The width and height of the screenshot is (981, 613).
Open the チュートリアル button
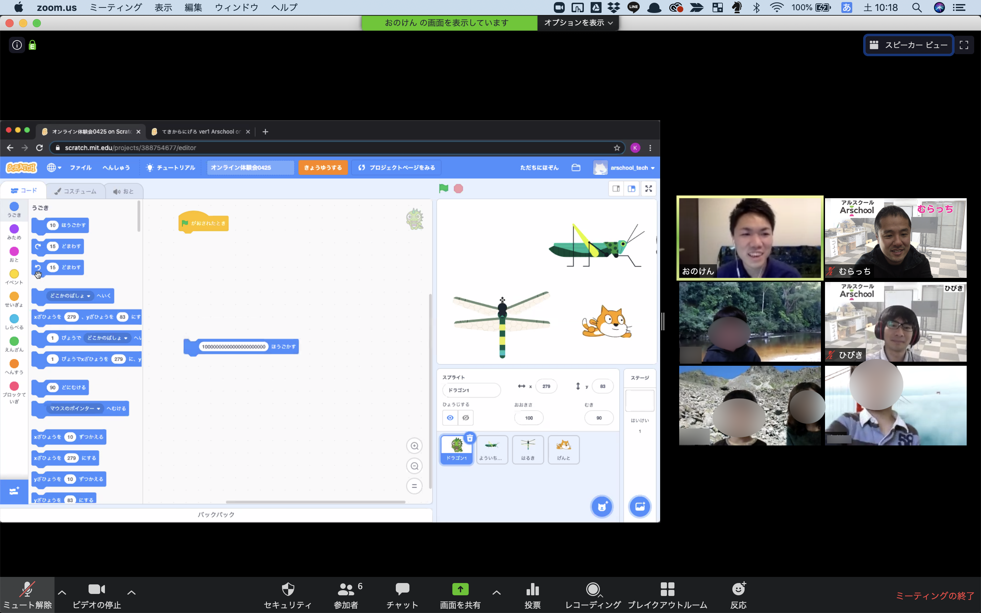click(171, 168)
